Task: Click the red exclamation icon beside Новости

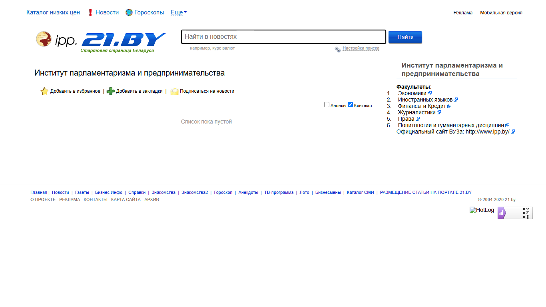Action: 90,12
